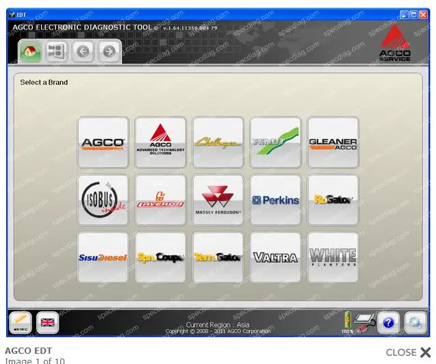Minimize the EDT window
The image size is (436, 364).
click(x=405, y=15)
